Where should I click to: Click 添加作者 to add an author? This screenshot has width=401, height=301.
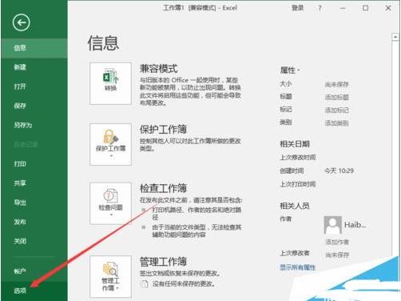click(x=337, y=242)
